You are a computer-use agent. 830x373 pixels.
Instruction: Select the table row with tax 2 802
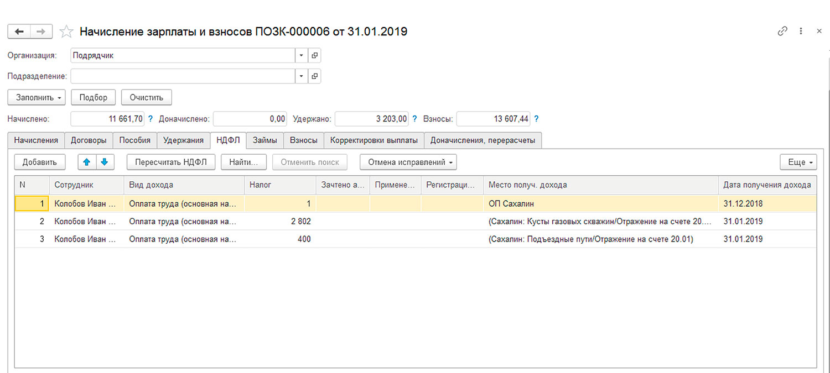277,222
